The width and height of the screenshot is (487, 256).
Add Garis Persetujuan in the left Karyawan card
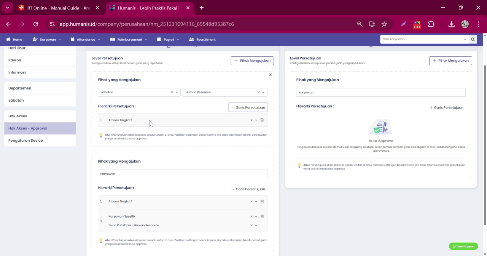[248, 189]
